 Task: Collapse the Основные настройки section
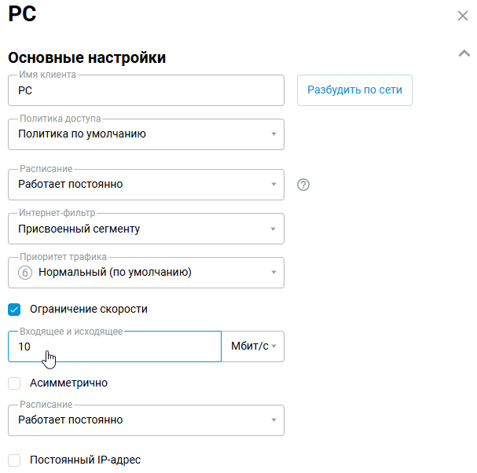[x=463, y=53]
